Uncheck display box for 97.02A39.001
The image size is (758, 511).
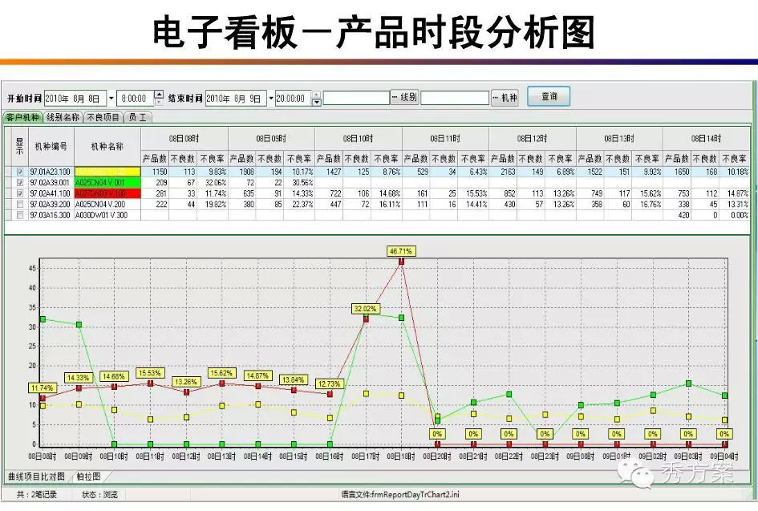point(20,182)
